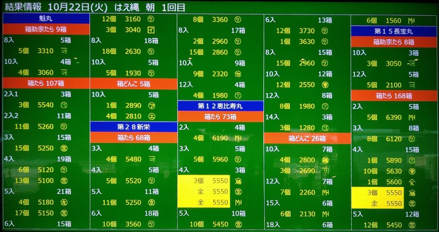This screenshot has height=232, width=439.
Task: Select the buyer symbol next to 5600
Action: point(412,182)
